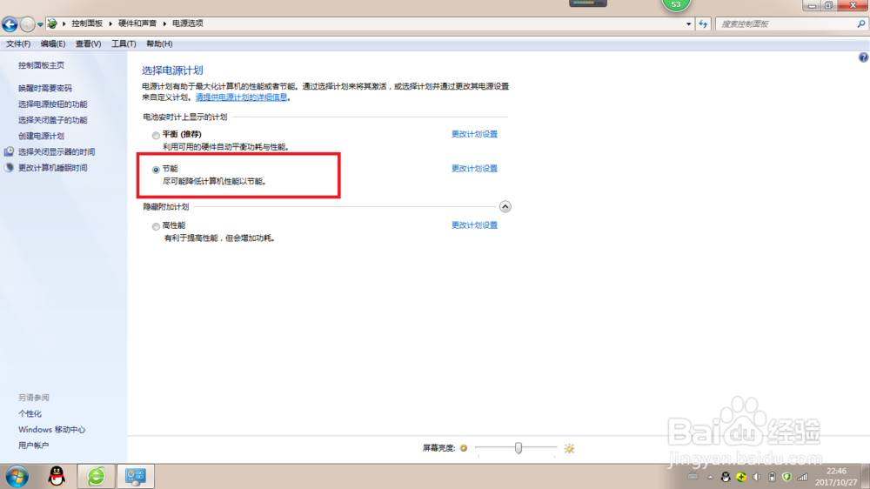Open 创建电源计划 sidebar link
Image resolution: width=870 pixels, height=489 pixels.
pyautogui.click(x=41, y=136)
